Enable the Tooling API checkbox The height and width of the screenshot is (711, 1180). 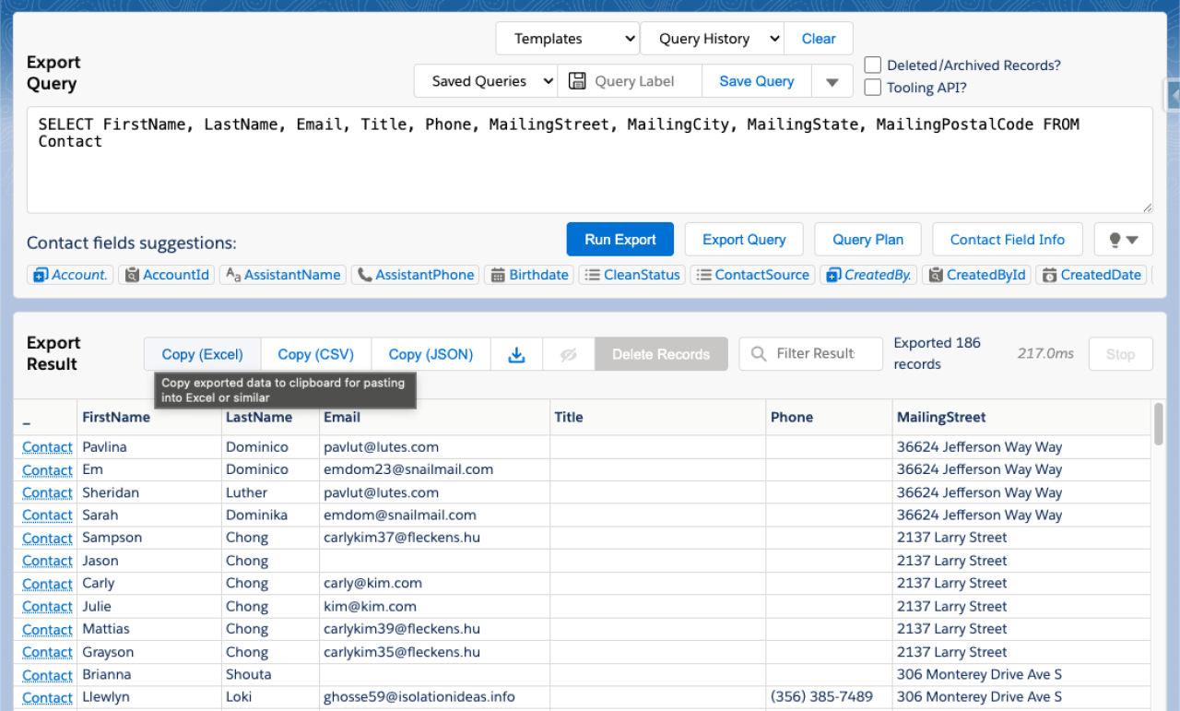[871, 88]
